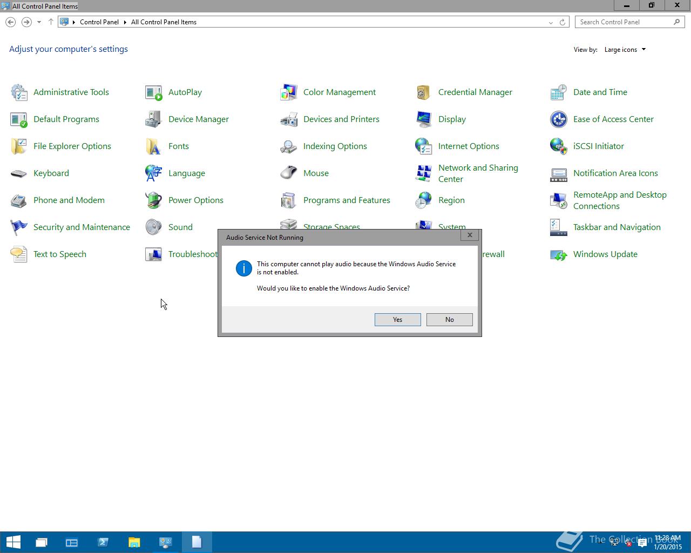The image size is (691, 553).
Task: Click the taskbar clock showing 1/20/2015
Action: 668,542
